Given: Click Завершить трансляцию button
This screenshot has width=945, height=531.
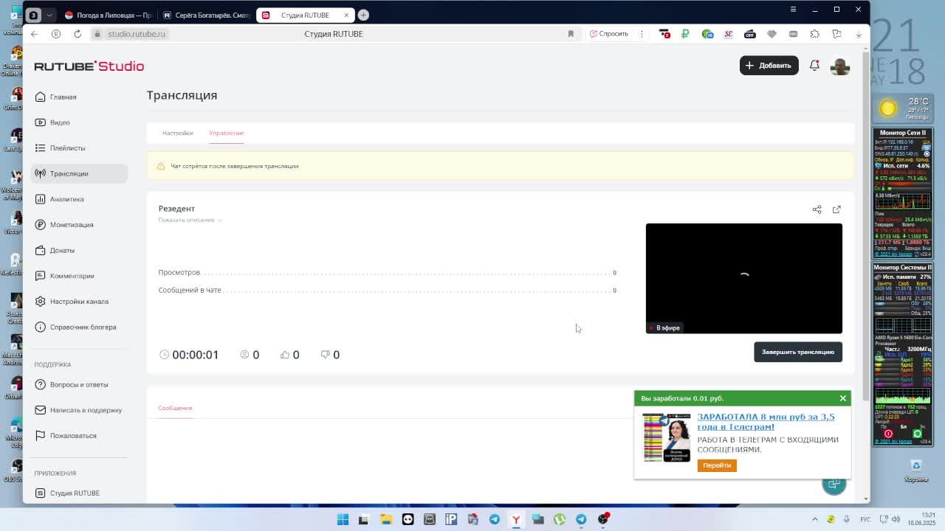Looking at the screenshot, I should 798,352.
